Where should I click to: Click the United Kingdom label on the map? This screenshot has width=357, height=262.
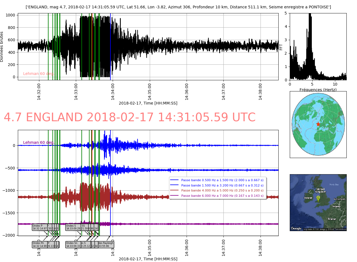[x=320, y=190]
